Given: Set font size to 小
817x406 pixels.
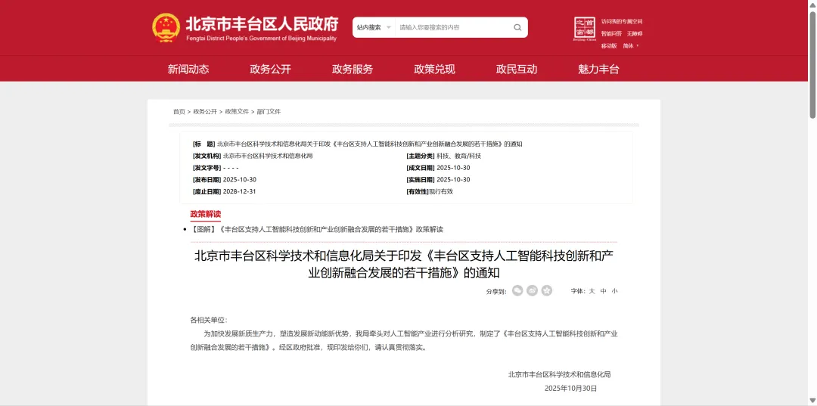Looking at the screenshot, I should pos(614,291).
